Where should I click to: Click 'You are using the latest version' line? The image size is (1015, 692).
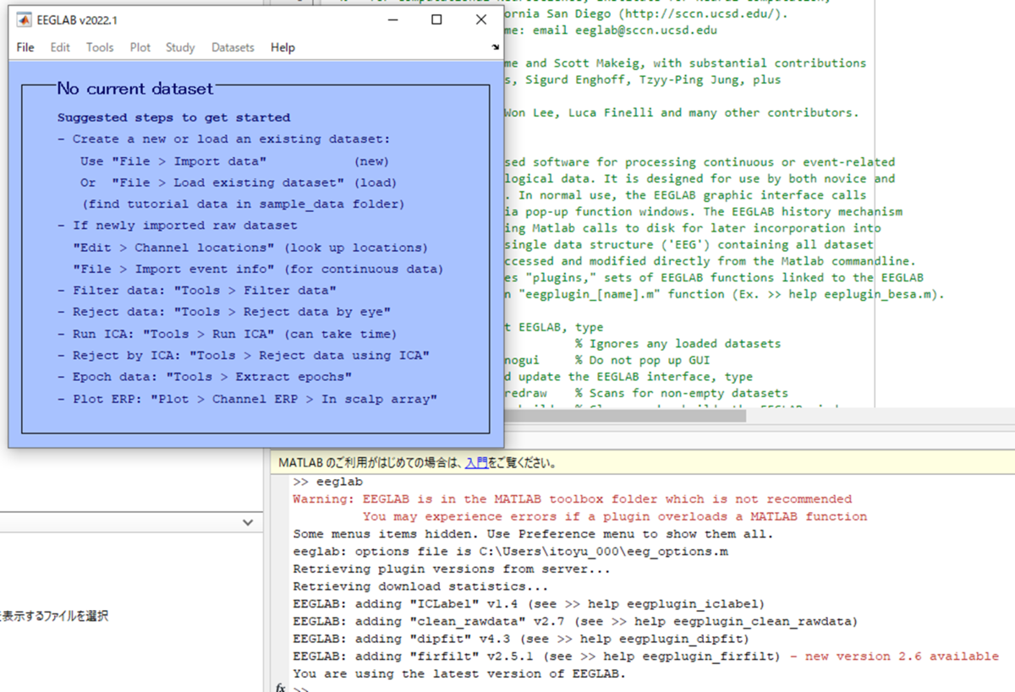pos(458,673)
